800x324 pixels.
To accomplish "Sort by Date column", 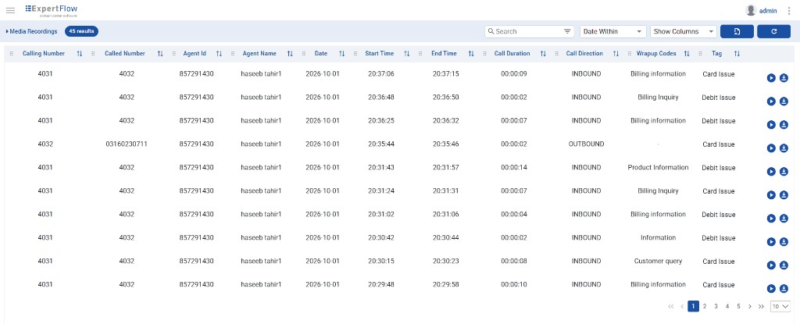I will 342,54.
